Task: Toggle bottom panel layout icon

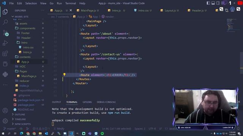Action: (213, 3)
